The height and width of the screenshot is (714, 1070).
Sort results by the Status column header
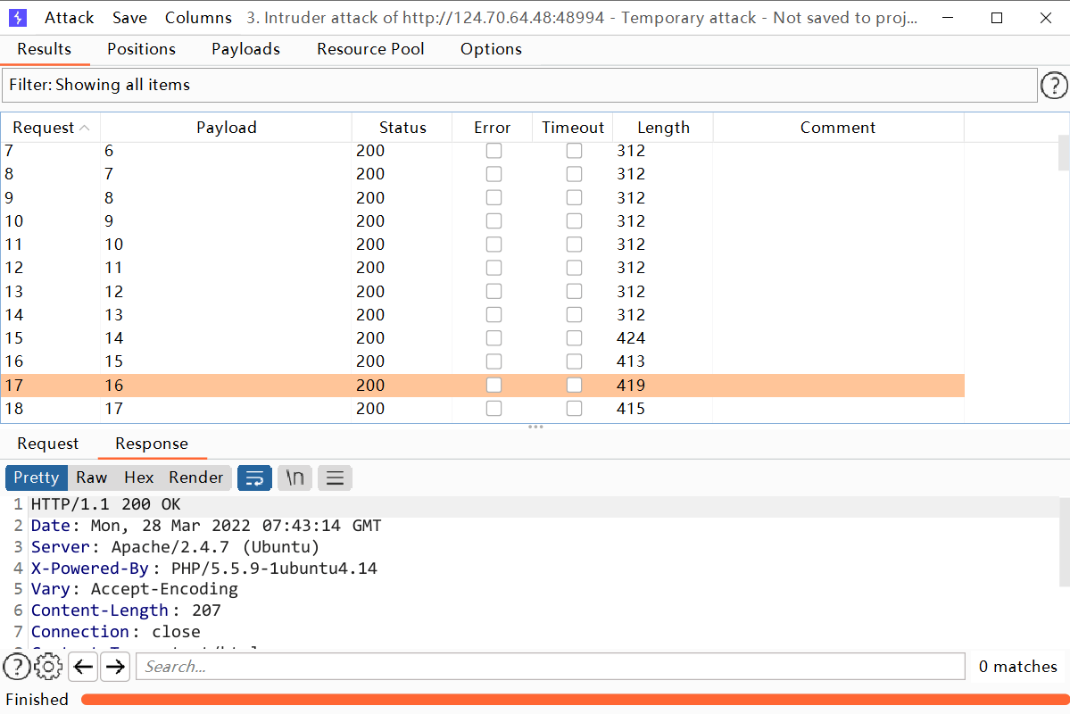point(402,128)
